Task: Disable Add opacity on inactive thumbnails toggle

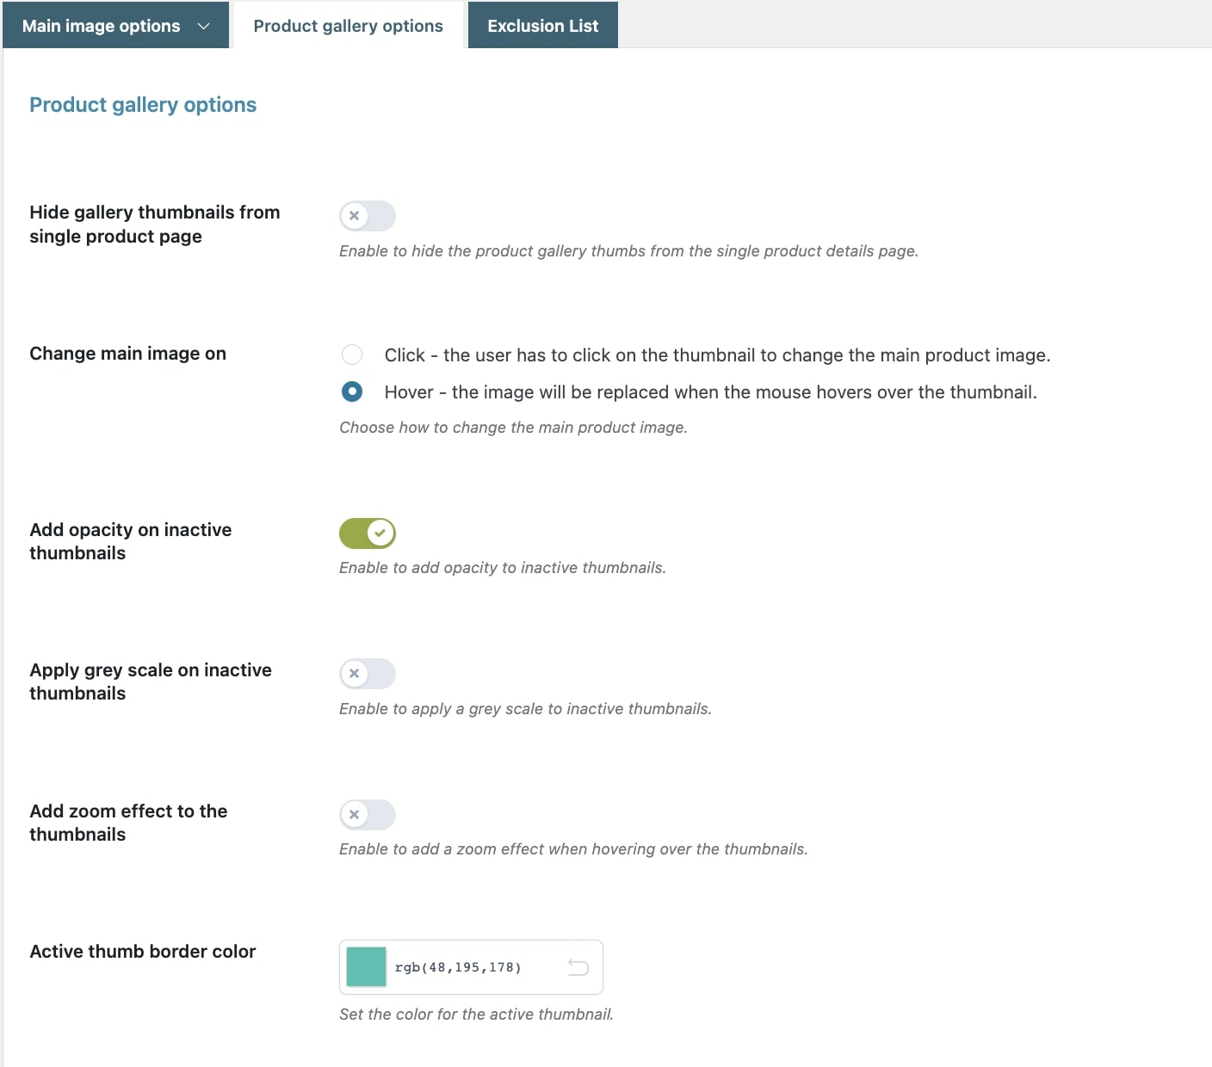Action: click(368, 533)
